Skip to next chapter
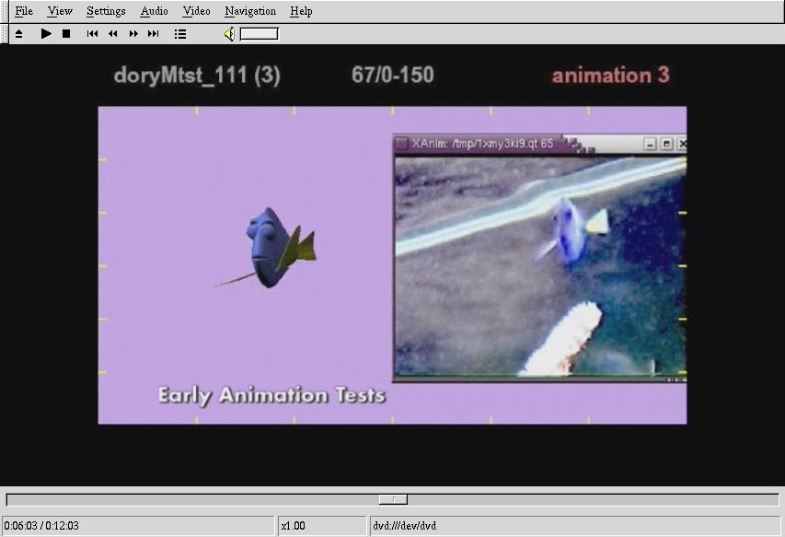 pos(153,33)
